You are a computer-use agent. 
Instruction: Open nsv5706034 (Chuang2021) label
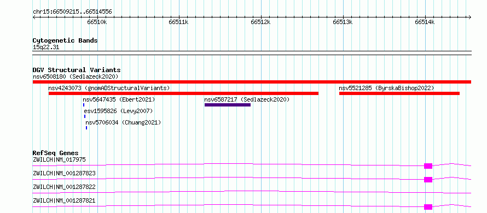[123, 122]
